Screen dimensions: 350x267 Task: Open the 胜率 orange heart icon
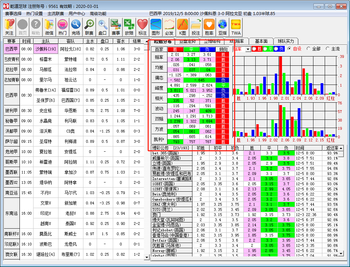tap(209, 27)
